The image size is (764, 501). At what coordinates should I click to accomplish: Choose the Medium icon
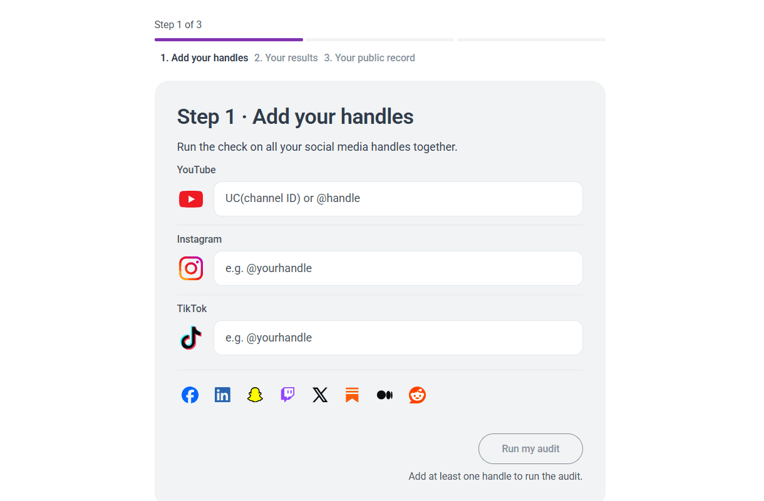(385, 395)
